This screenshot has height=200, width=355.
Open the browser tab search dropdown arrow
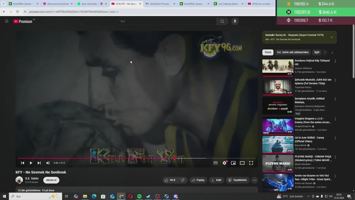pyautogui.click(x=4, y=4)
